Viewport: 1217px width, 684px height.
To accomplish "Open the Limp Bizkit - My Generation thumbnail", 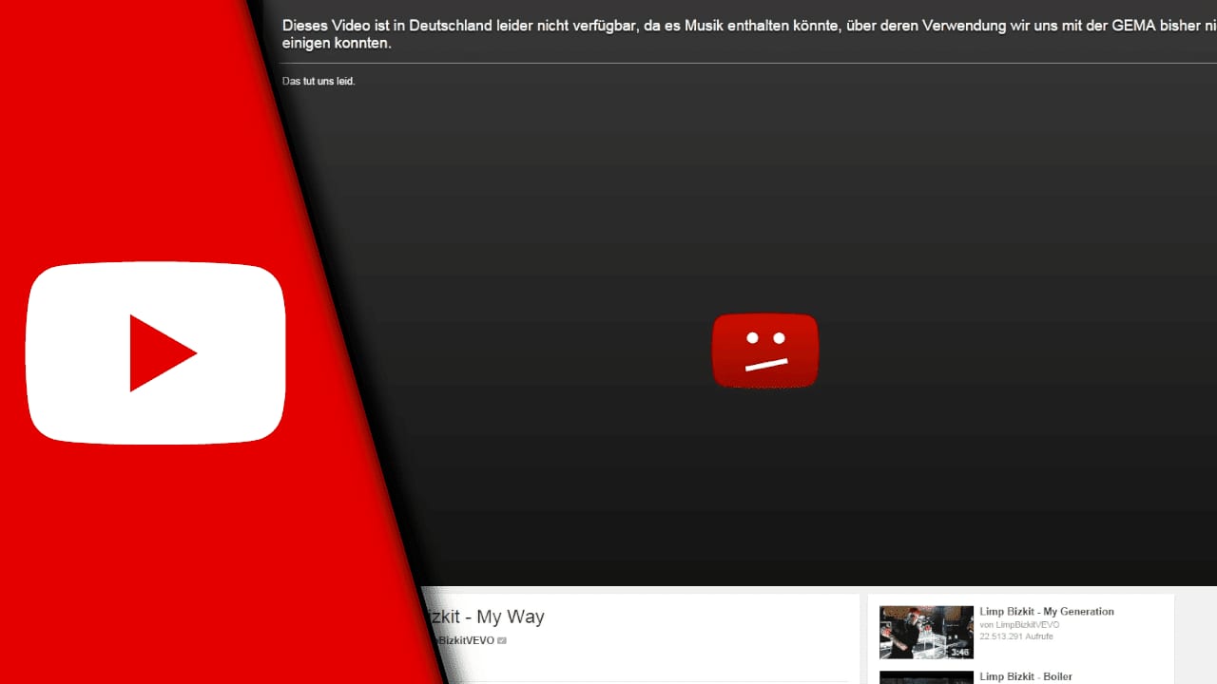I will tap(926, 633).
